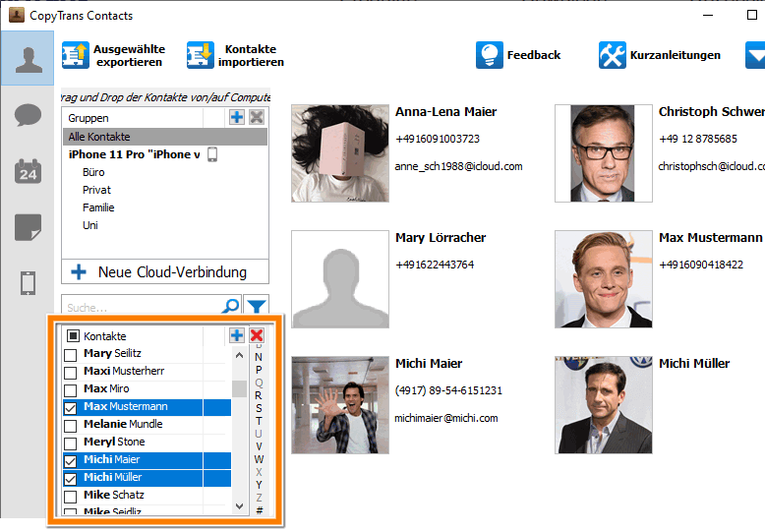765x532 pixels.
Task: Open Anna-Lena Maier contact photo
Action: pyautogui.click(x=340, y=153)
